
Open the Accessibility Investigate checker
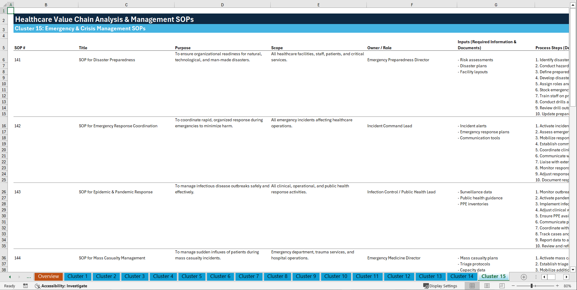coord(61,286)
